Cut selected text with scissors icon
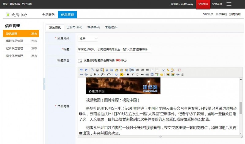 [x=107, y=70]
